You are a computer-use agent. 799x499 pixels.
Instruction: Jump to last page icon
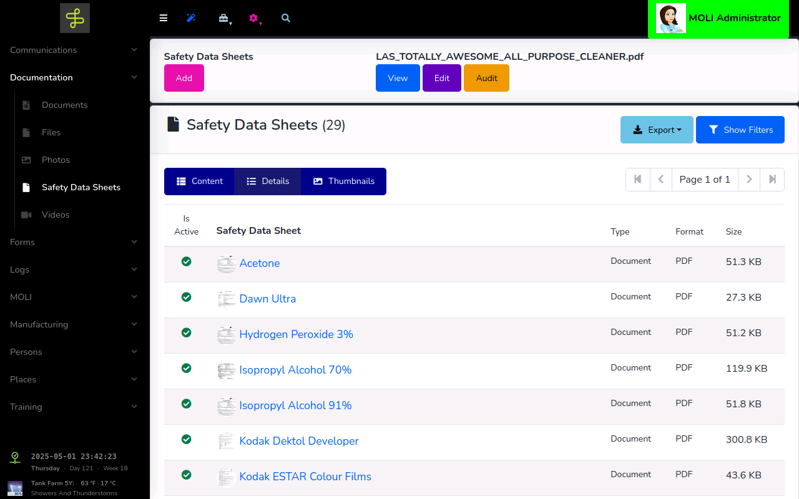(772, 180)
